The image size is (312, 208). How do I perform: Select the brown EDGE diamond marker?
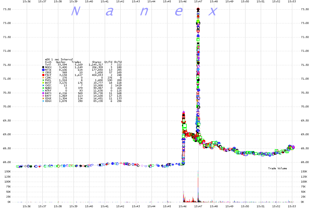(x=43, y=98)
